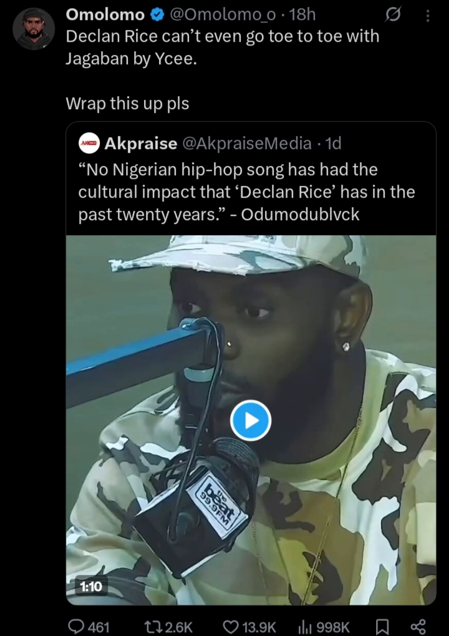Open the Akpraise display name
The image size is (449, 636).
click(141, 143)
